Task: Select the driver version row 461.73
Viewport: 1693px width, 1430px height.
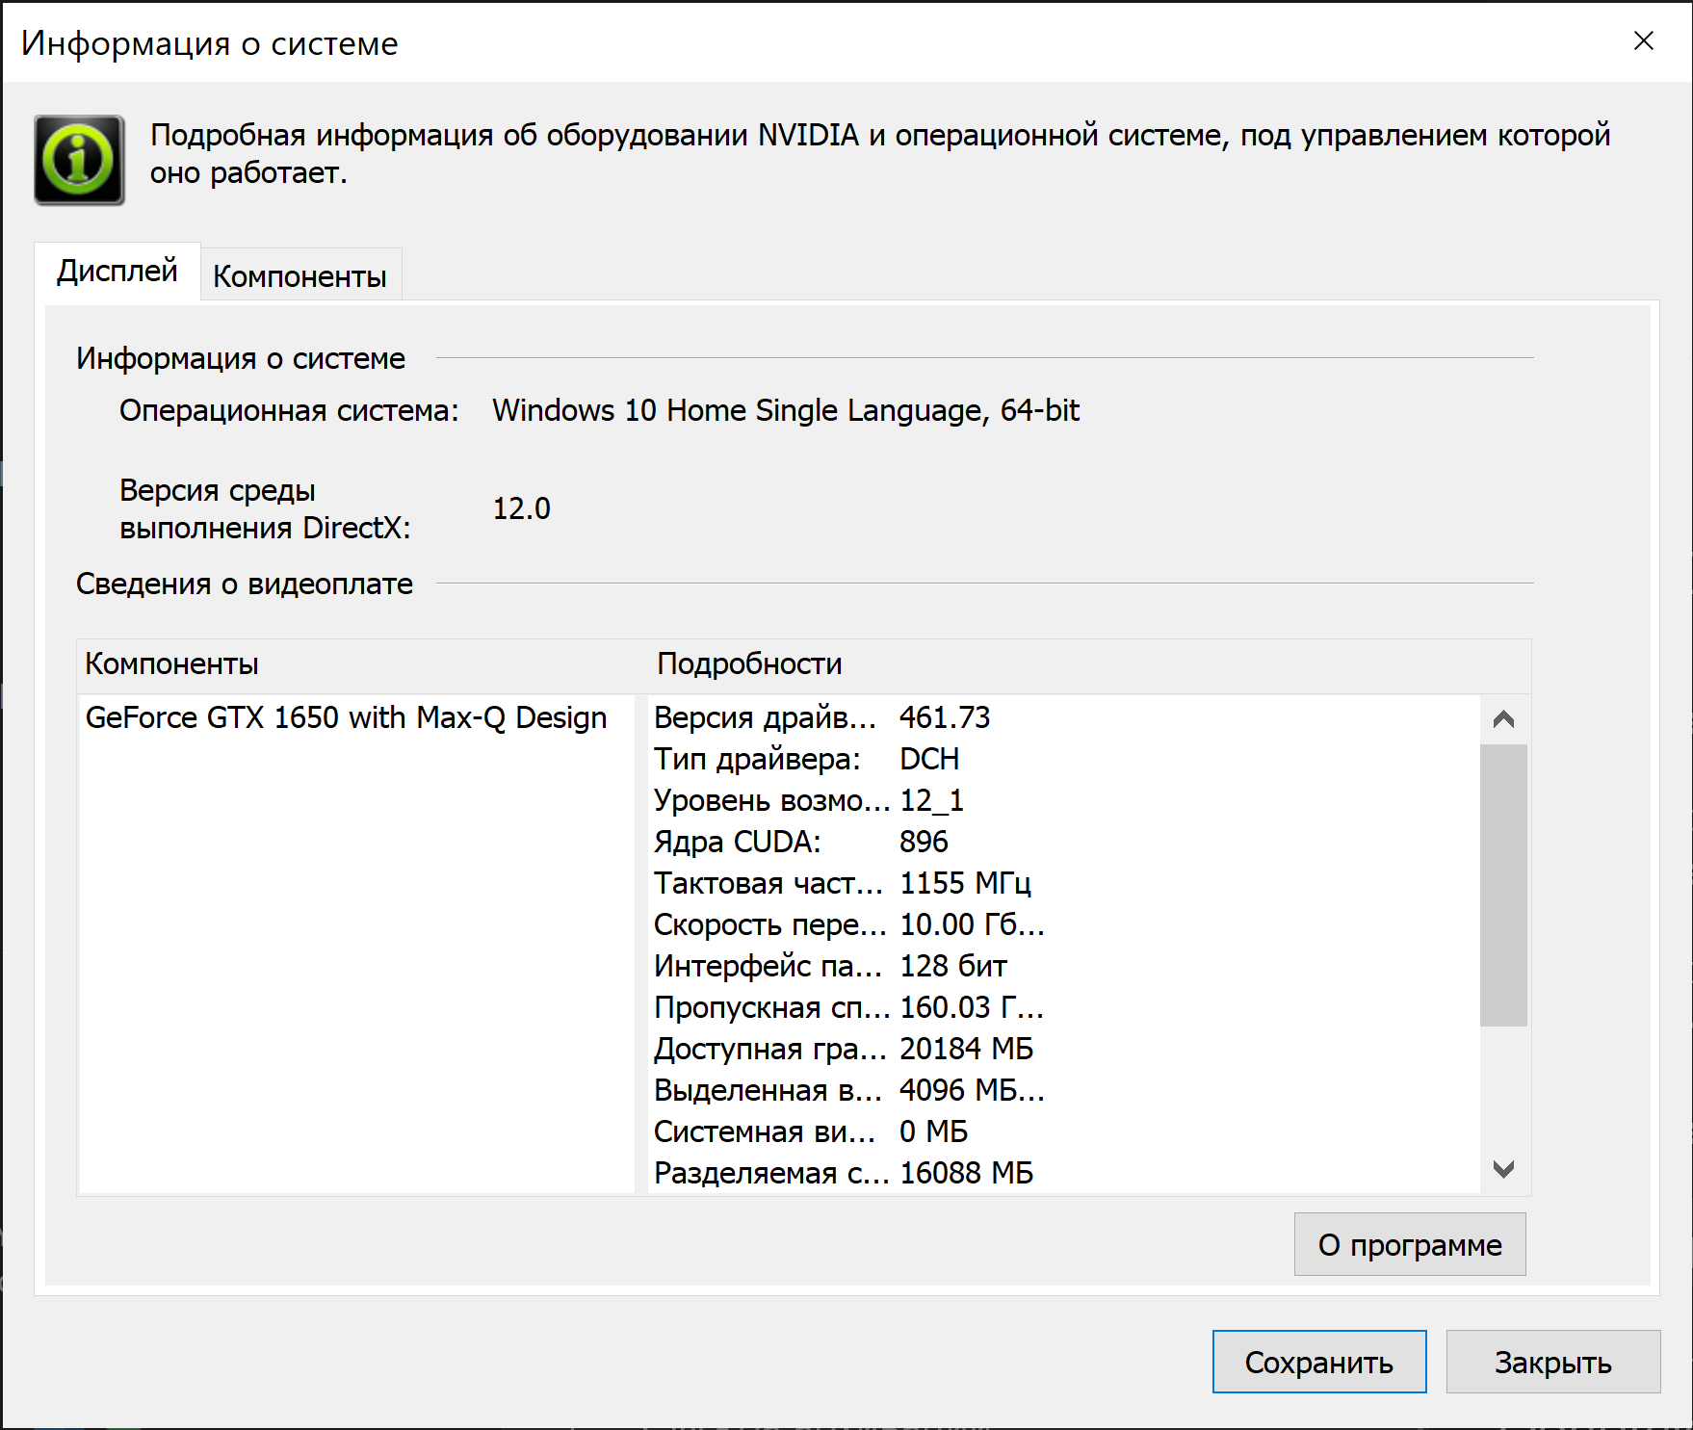Action: pos(1063,717)
